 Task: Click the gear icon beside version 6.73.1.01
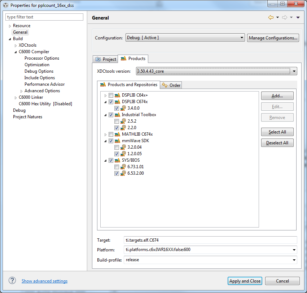click(x=123, y=167)
